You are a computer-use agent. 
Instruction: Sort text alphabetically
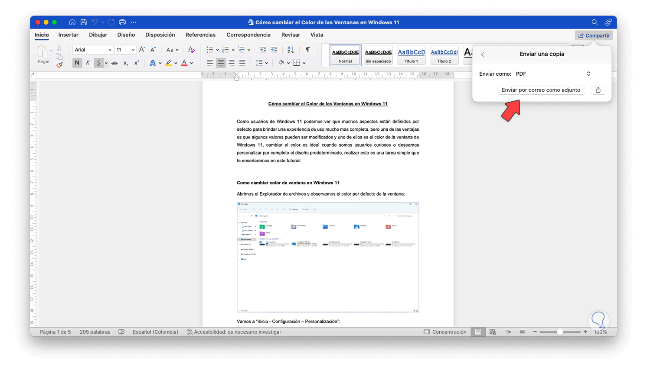(x=291, y=50)
